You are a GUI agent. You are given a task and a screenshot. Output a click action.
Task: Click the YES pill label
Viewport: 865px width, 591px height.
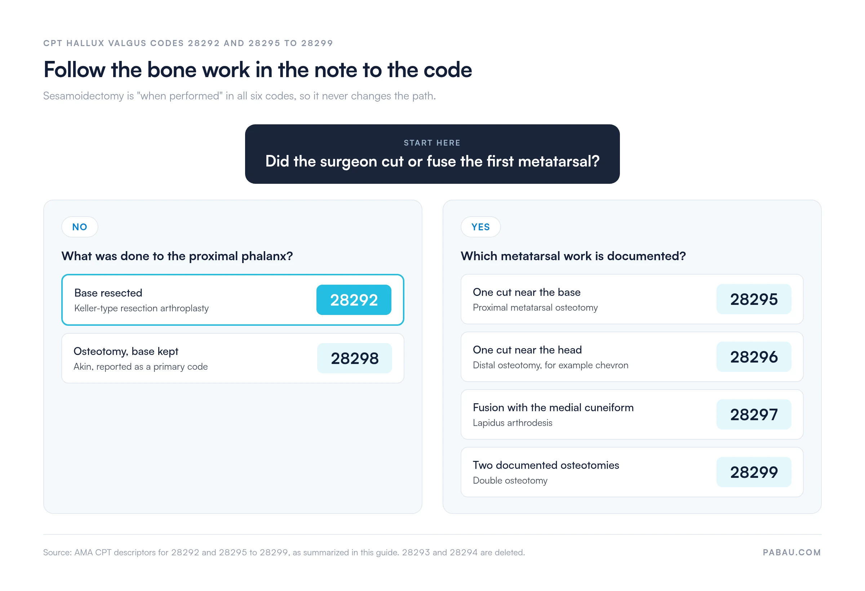pos(480,227)
